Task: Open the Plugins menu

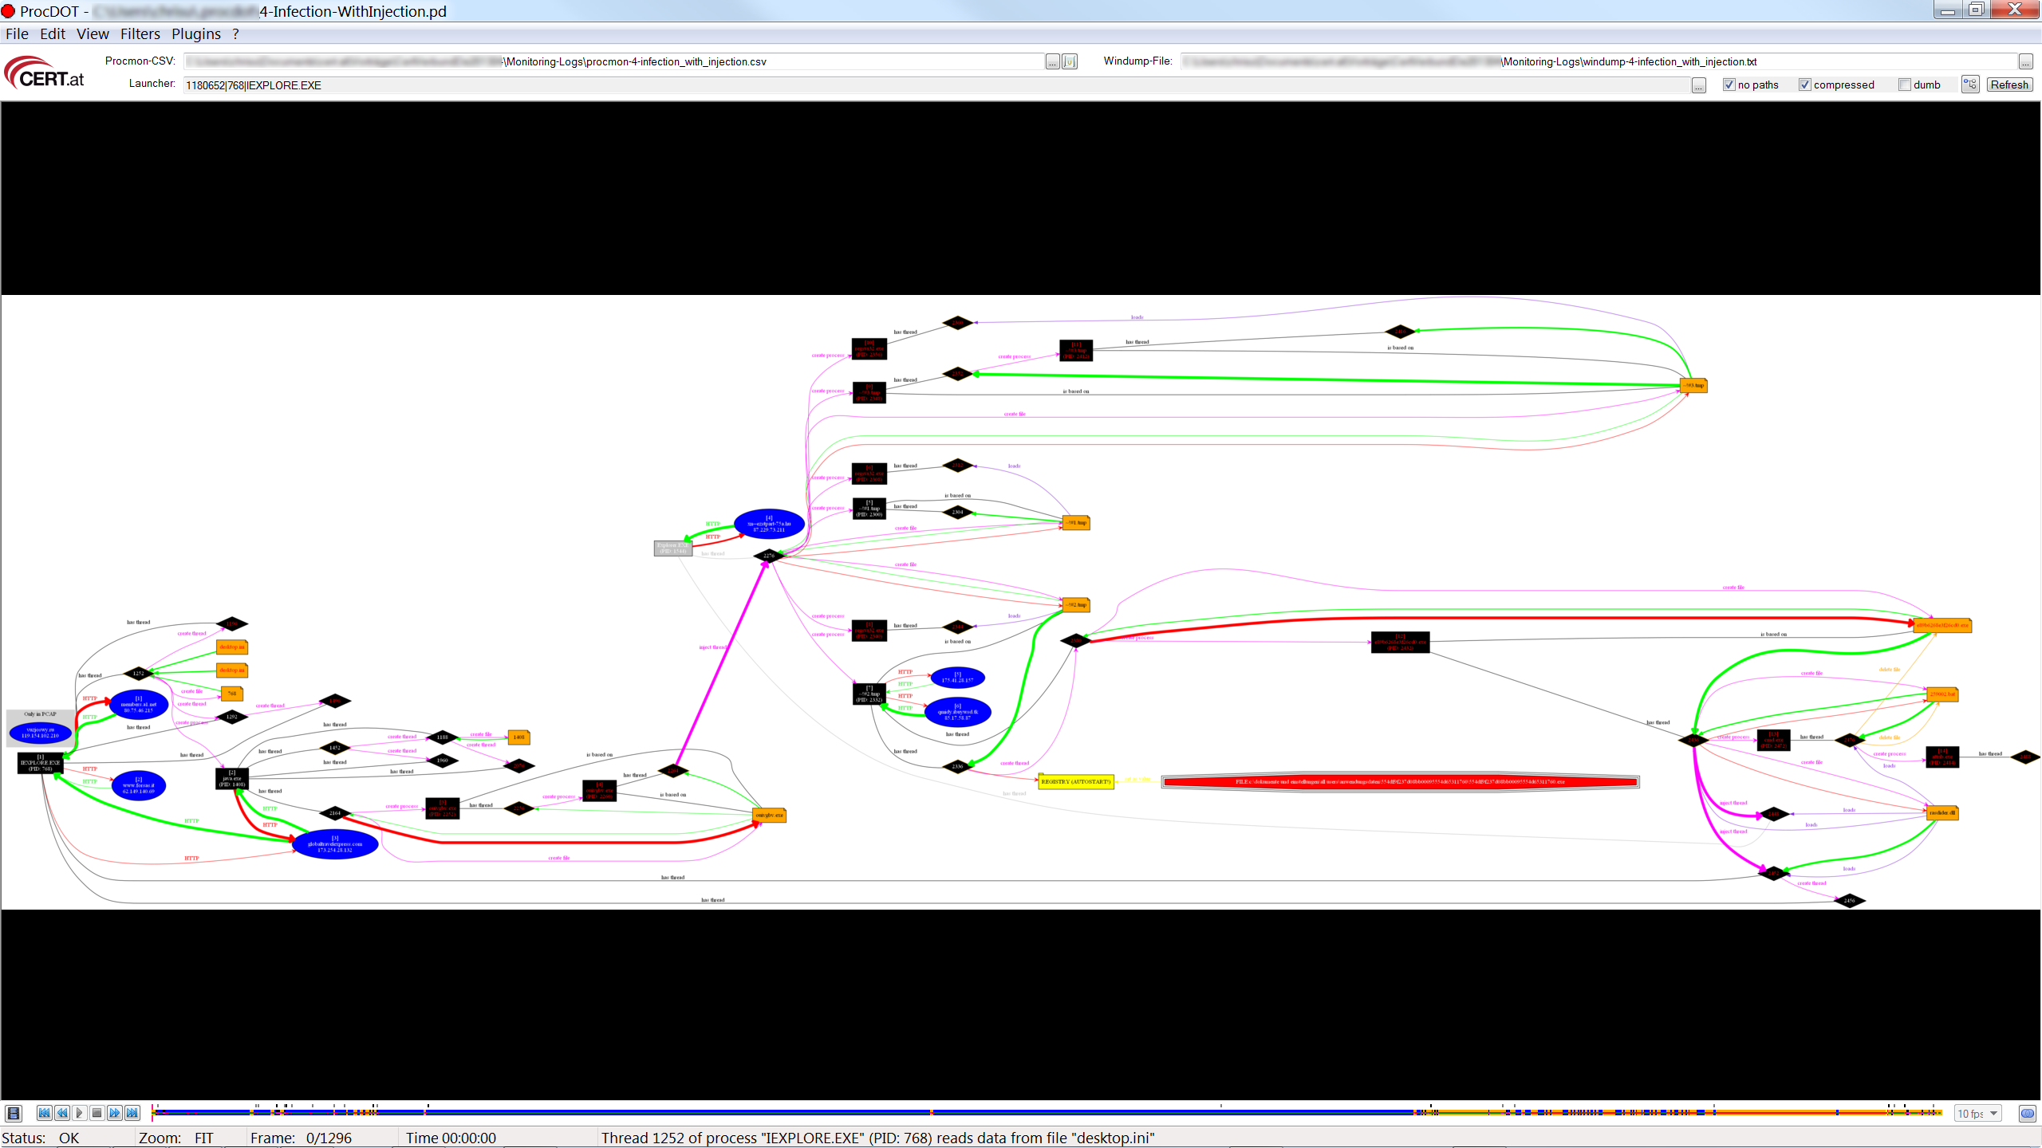Action: [196, 33]
